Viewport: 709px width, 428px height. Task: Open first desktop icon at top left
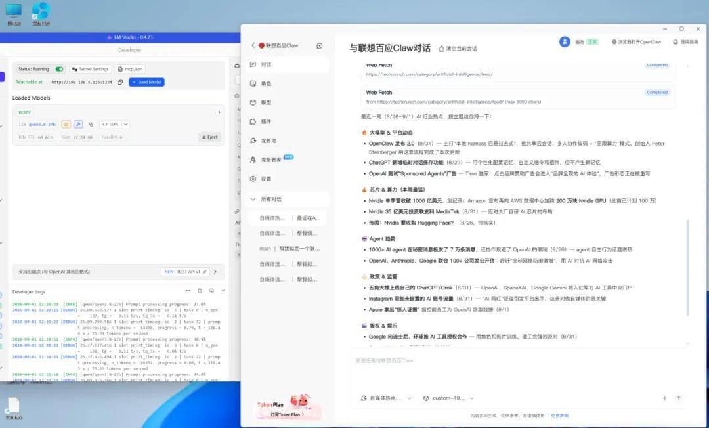(x=14, y=14)
